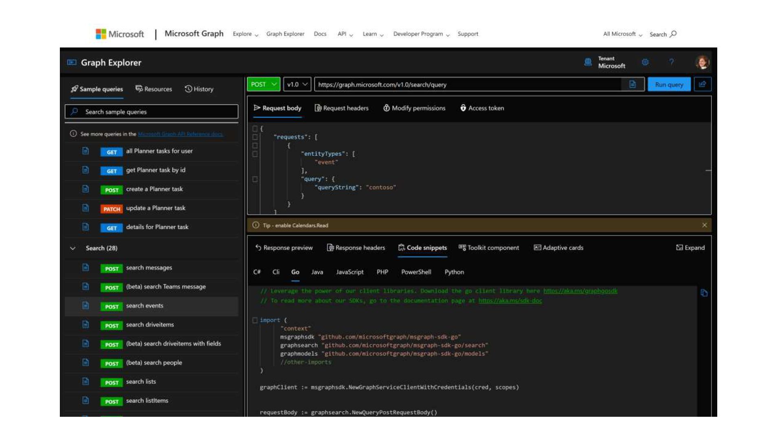The height and width of the screenshot is (440, 782).
Task: Expand the response area
Action: pyautogui.click(x=690, y=248)
